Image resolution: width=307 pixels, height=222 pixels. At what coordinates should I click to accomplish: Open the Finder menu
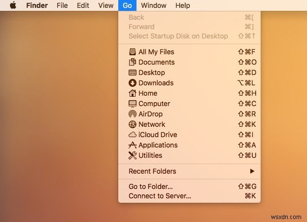(x=37, y=5)
